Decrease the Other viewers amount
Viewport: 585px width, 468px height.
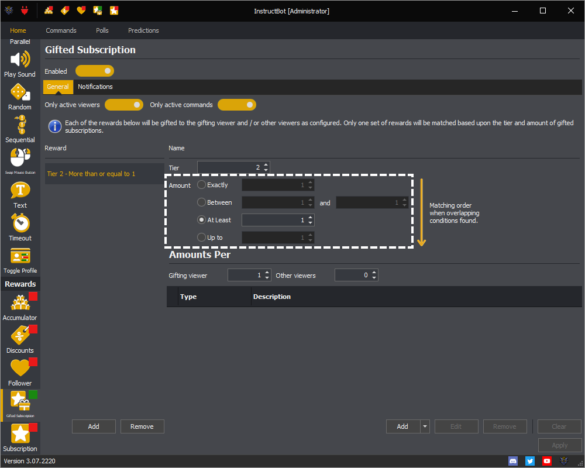pyautogui.click(x=374, y=278)
